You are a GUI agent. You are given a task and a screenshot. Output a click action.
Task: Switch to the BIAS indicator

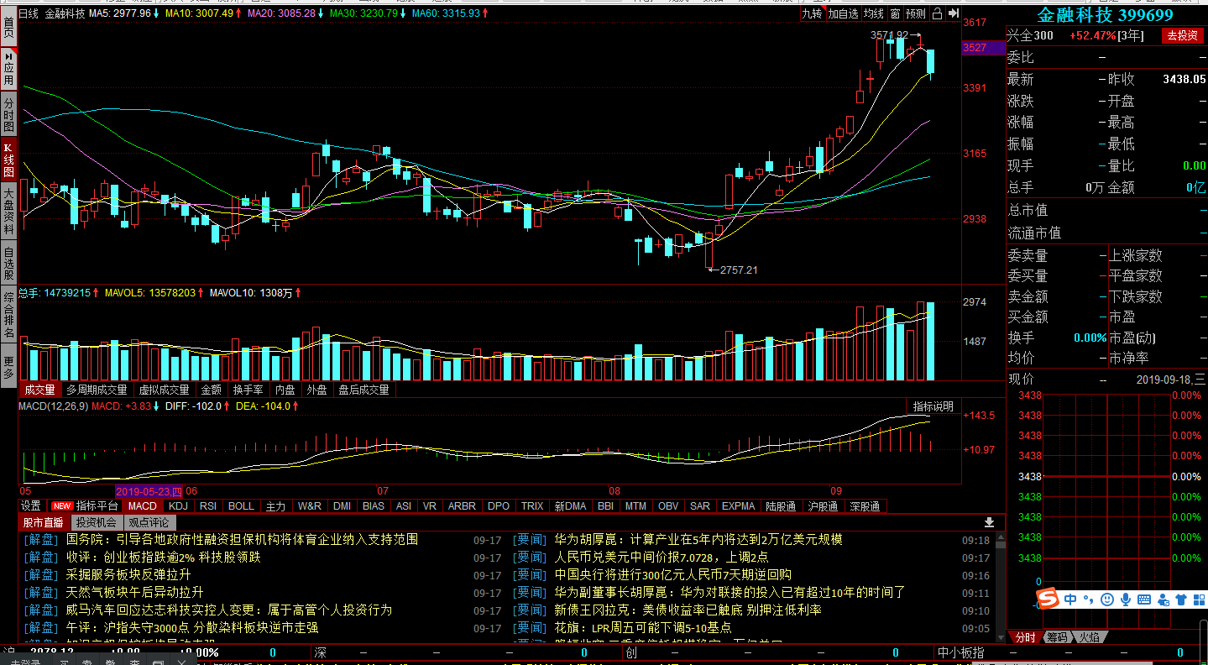[374, 506]
